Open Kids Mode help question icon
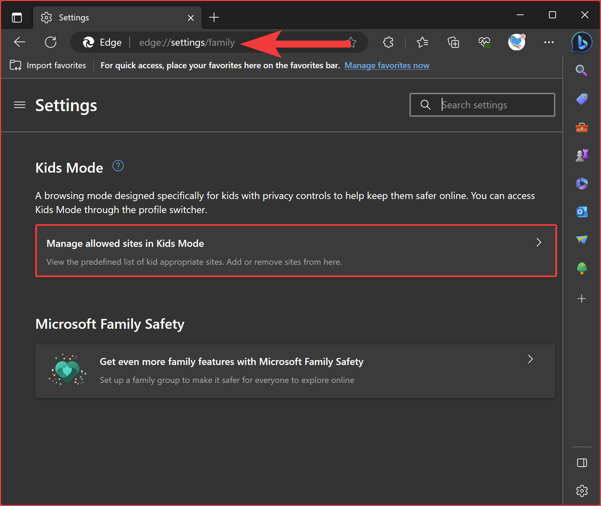Screen dimensions: 601x506 118,166
